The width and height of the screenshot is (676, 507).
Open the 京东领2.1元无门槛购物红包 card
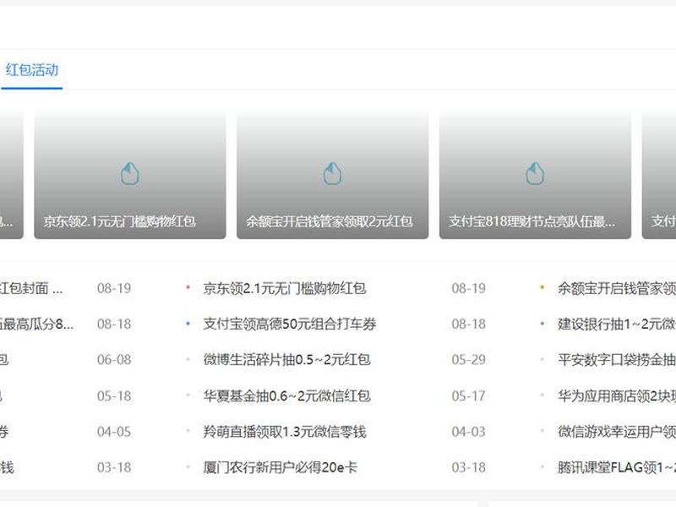click(130, 175)
